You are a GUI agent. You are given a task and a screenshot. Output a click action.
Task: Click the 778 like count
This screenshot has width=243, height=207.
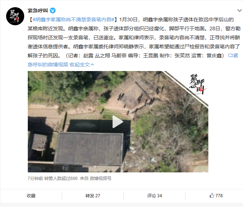(x=219, y=196)
